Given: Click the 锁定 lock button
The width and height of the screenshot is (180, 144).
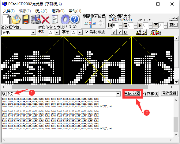Looking at the screenshot, I should pos(173,19).
